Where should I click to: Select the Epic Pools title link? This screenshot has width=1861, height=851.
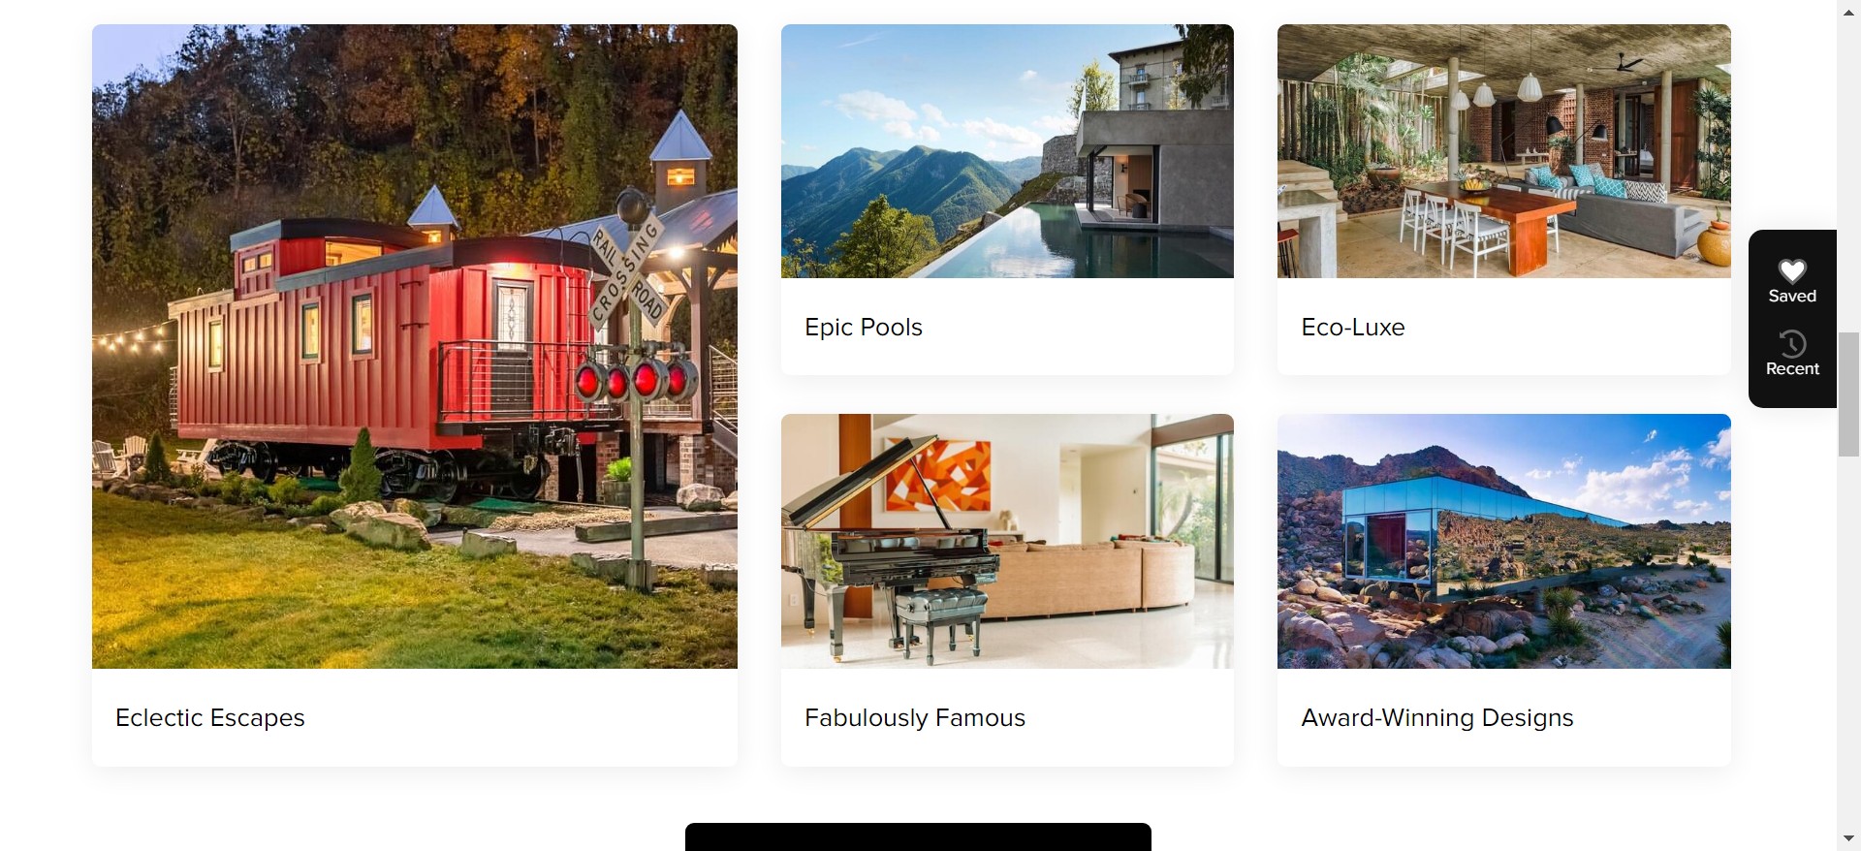coord(864,328)
